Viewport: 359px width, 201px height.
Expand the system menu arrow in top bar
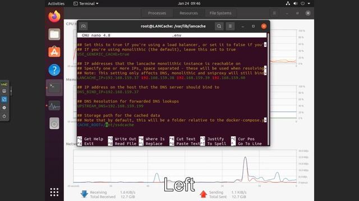click(x=309, y=4)
